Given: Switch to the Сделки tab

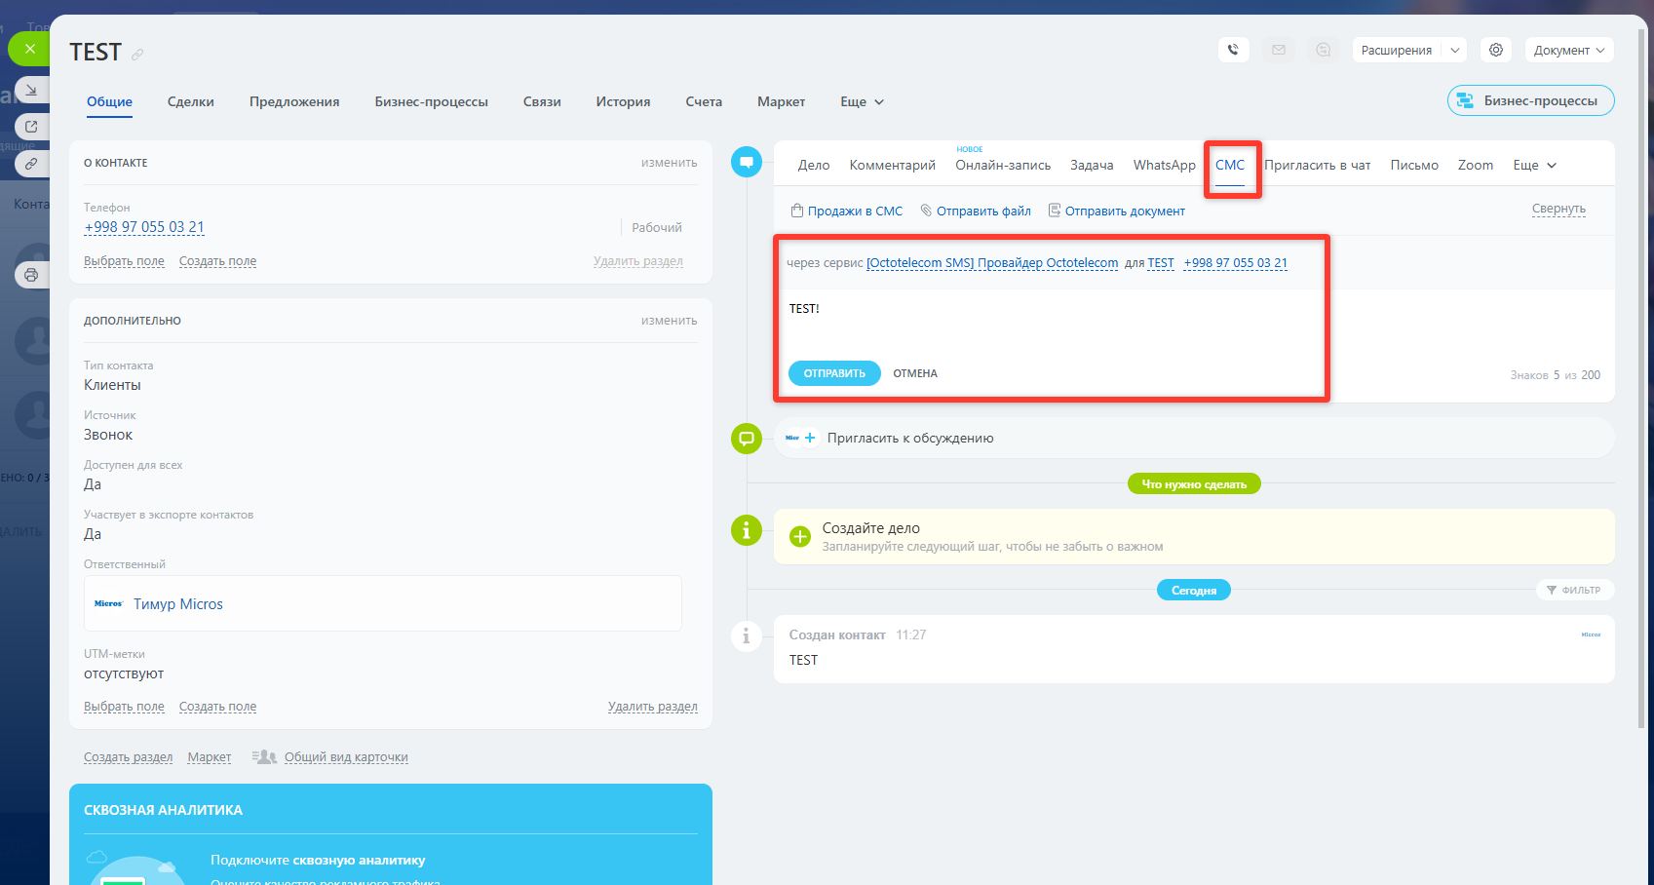Looking at the screenshot, I should 190,101.
